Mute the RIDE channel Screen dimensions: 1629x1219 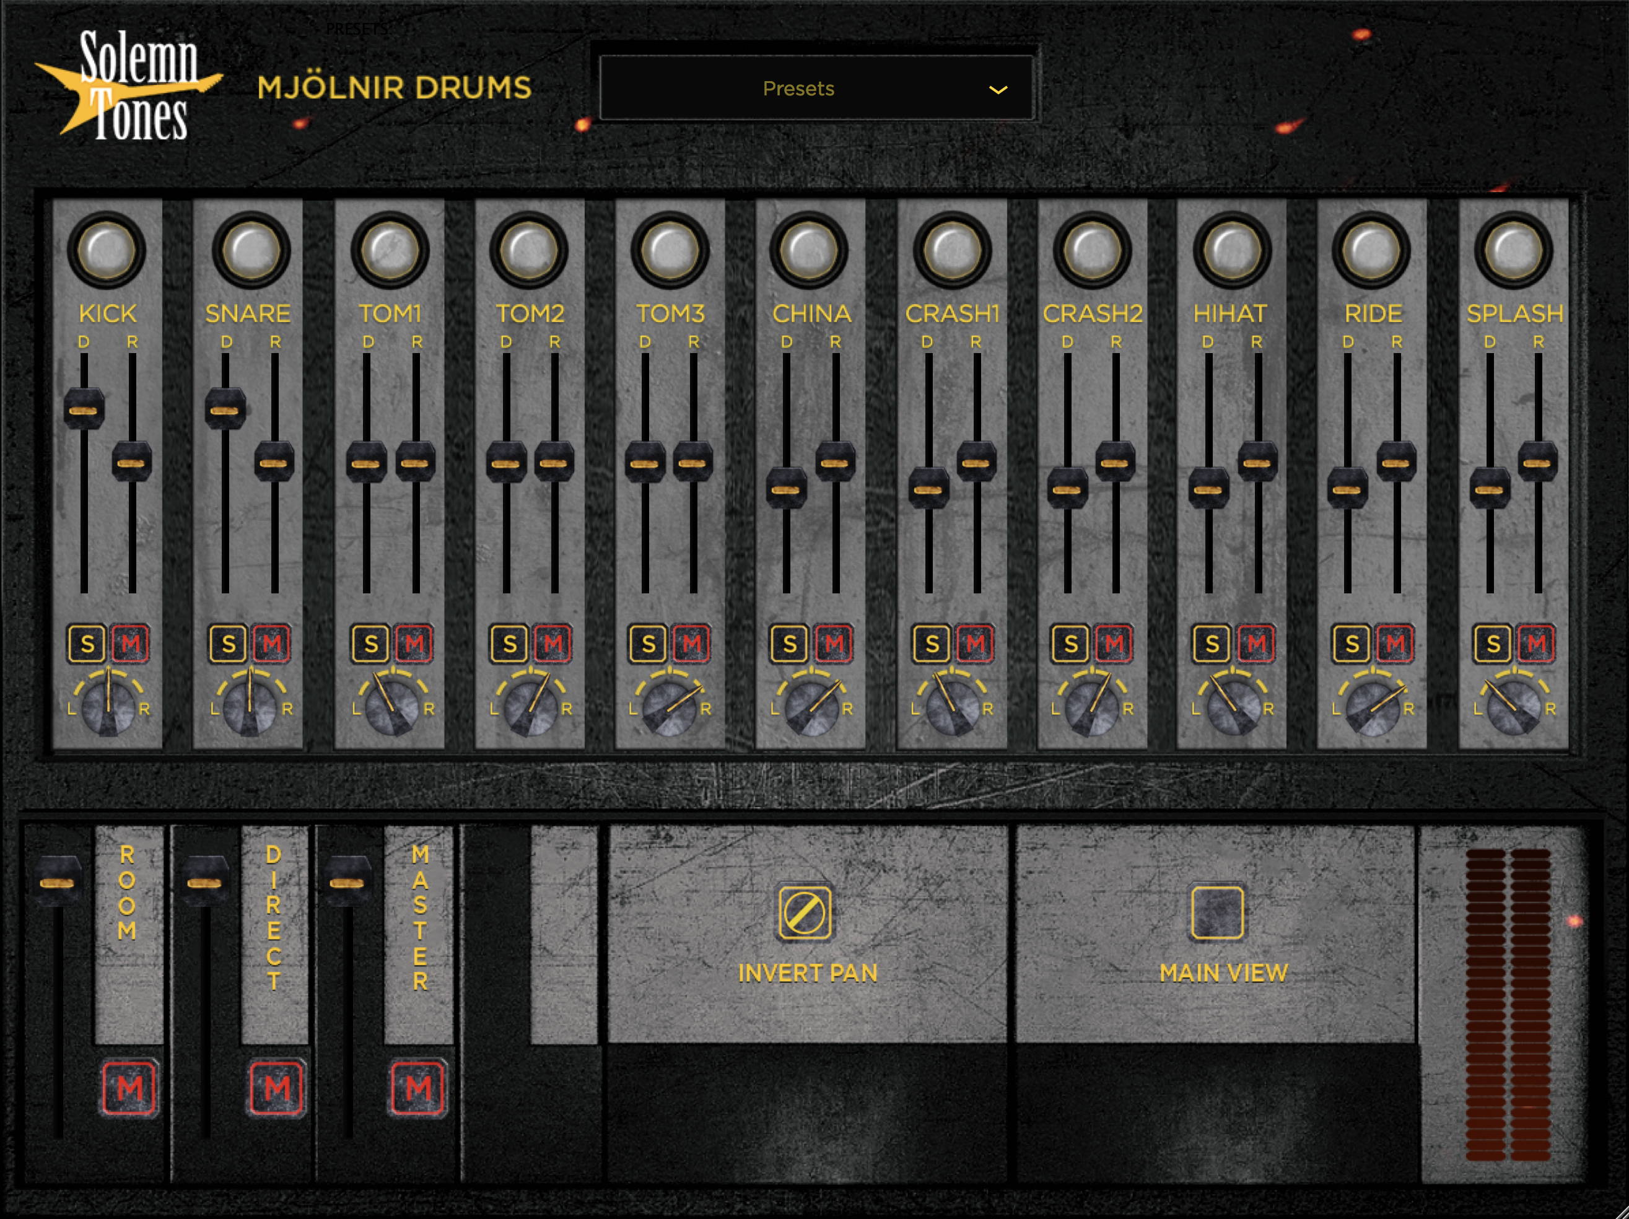(1395, 644)
